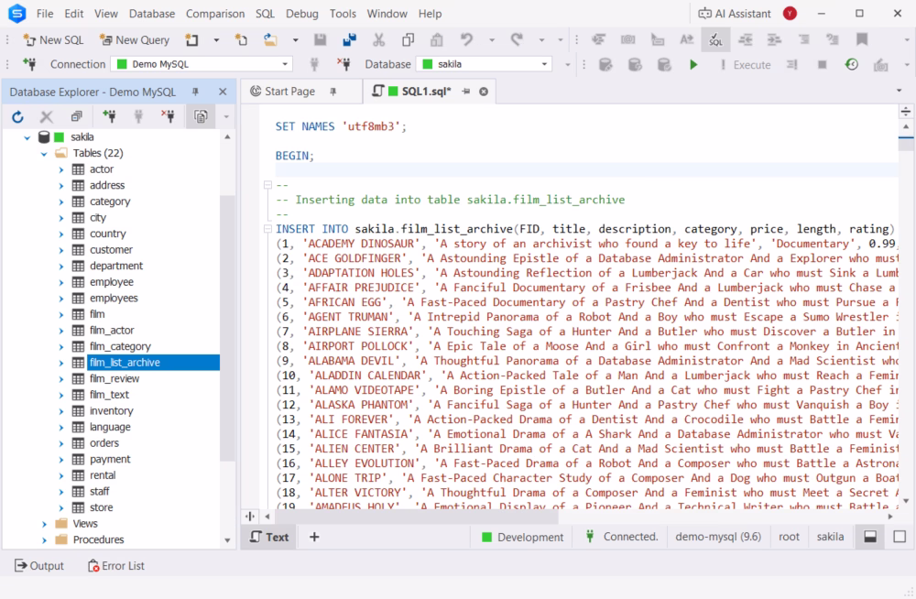Click the Redo arrow icon
Viewport: 916px width, 599px height.
click(517, 39)
